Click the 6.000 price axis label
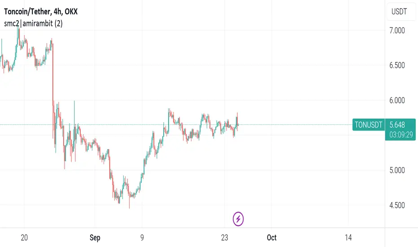 [397, 100]
